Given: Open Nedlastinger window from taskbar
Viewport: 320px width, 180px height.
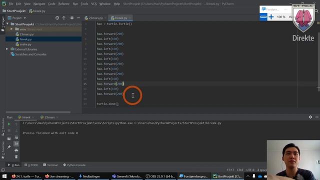Looking at the screenshot, I should (89, 176).
